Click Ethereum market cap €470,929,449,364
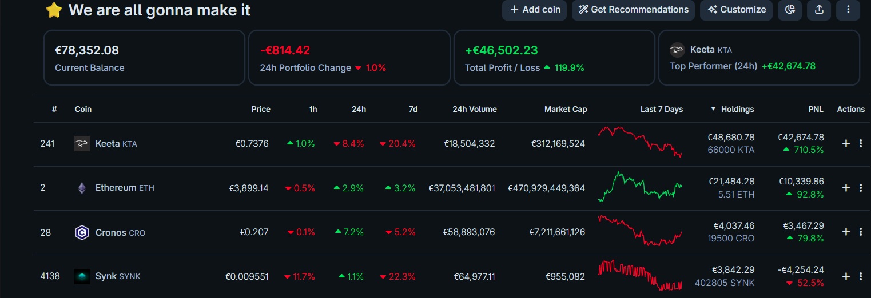The image size is (871, 298). pyautogui.click(x=546, y=188)
